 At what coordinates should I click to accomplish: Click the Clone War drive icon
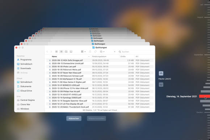coord(18,104)
